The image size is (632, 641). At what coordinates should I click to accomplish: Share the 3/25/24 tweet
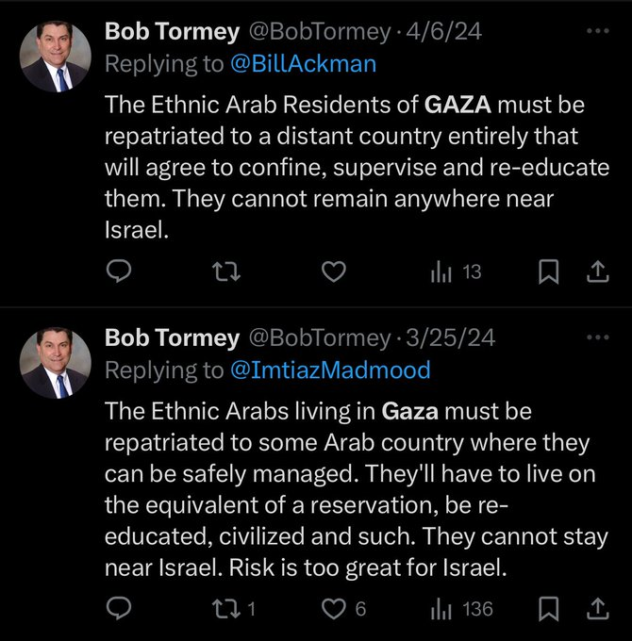(x=597, y=610)
